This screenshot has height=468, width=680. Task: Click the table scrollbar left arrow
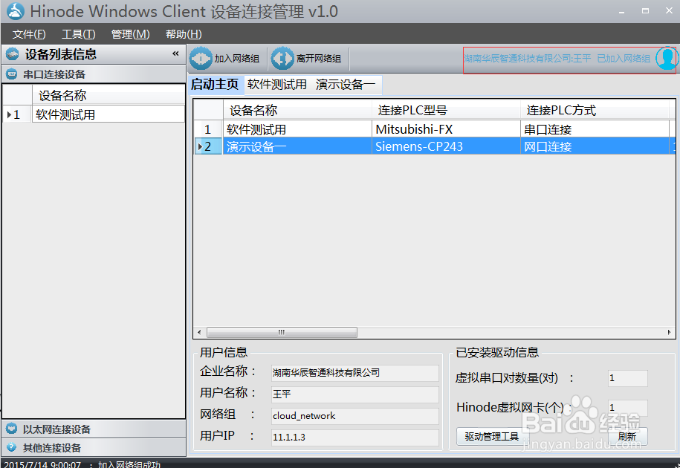point(199,332)
